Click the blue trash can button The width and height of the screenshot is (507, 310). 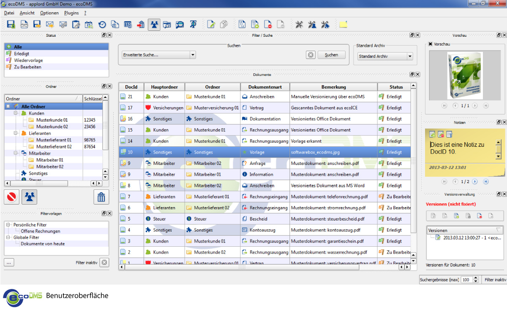tap(101, 197)
